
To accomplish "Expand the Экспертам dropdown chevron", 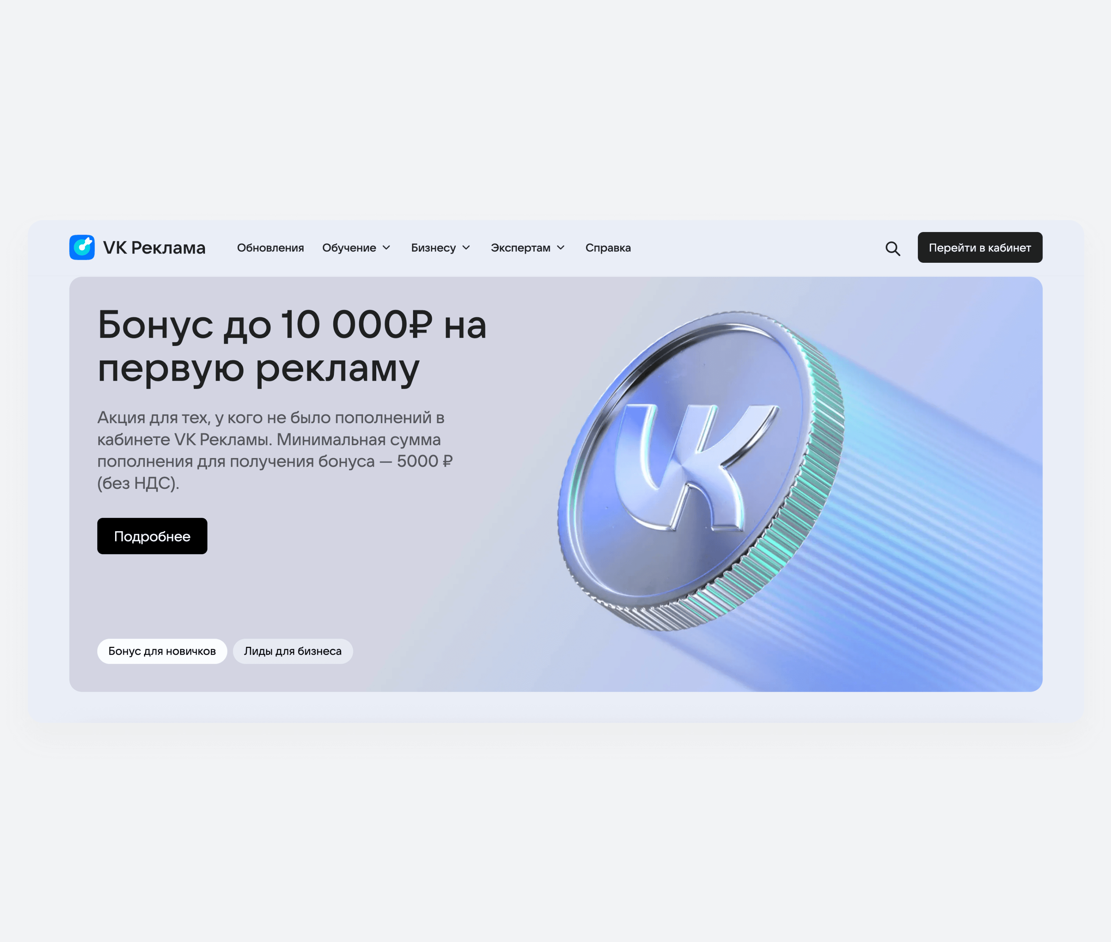I will pyautogui.click(x=560, y=248).
